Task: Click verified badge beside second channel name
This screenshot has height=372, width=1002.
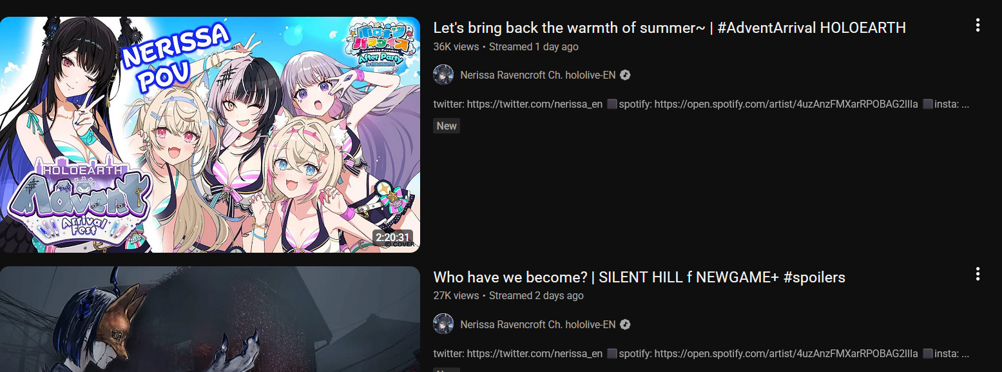Action: 625,324
